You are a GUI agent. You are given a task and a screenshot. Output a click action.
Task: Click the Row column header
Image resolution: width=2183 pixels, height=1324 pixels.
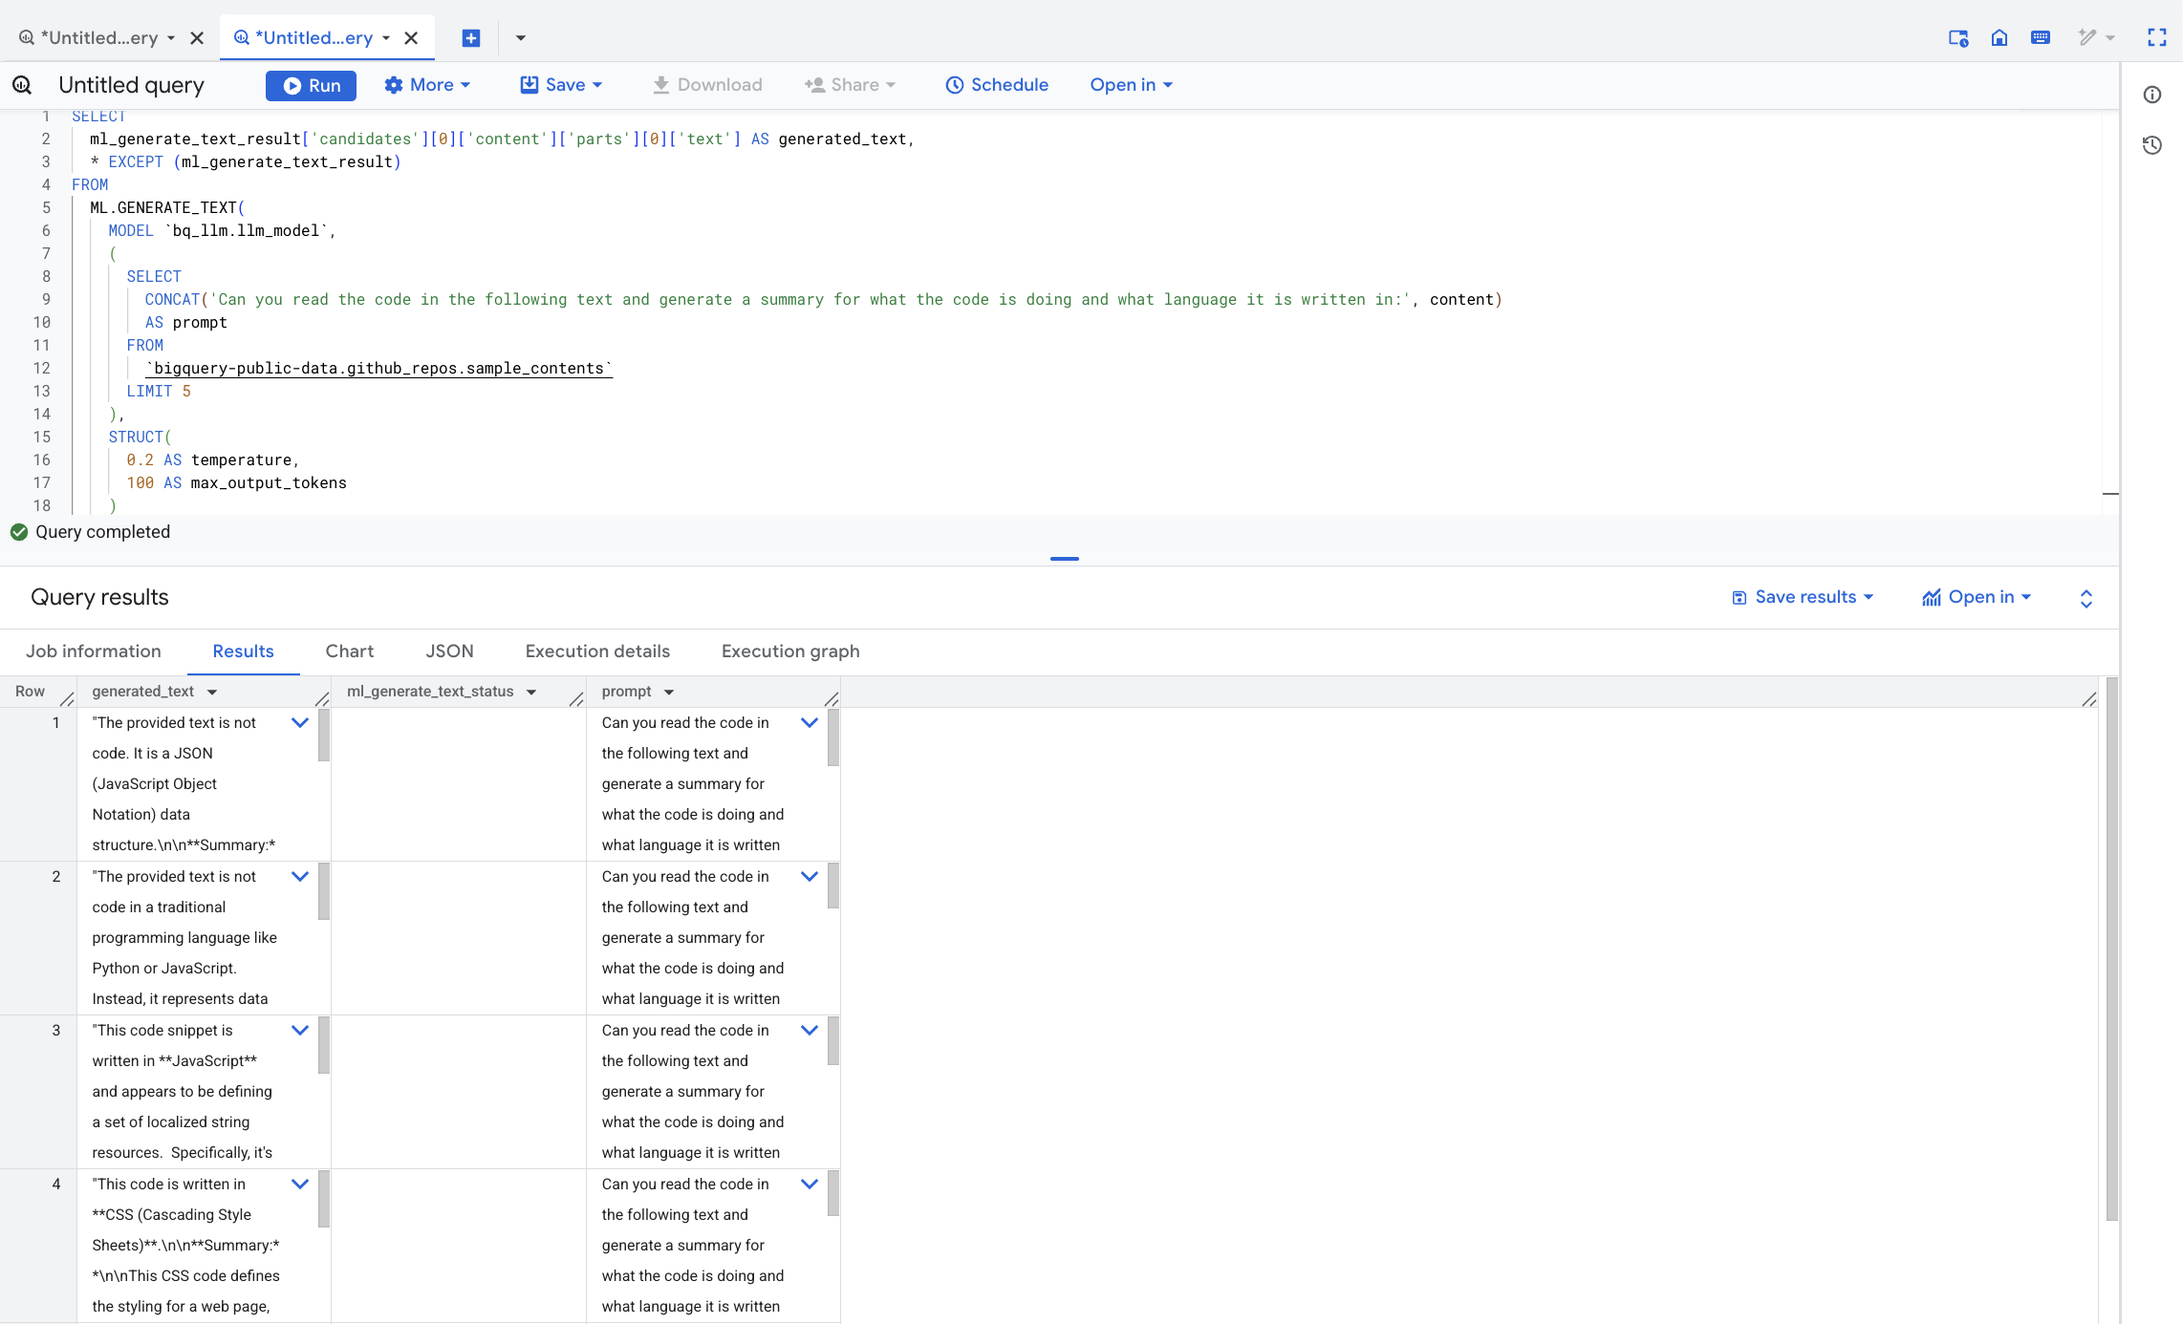coord(30,692)
